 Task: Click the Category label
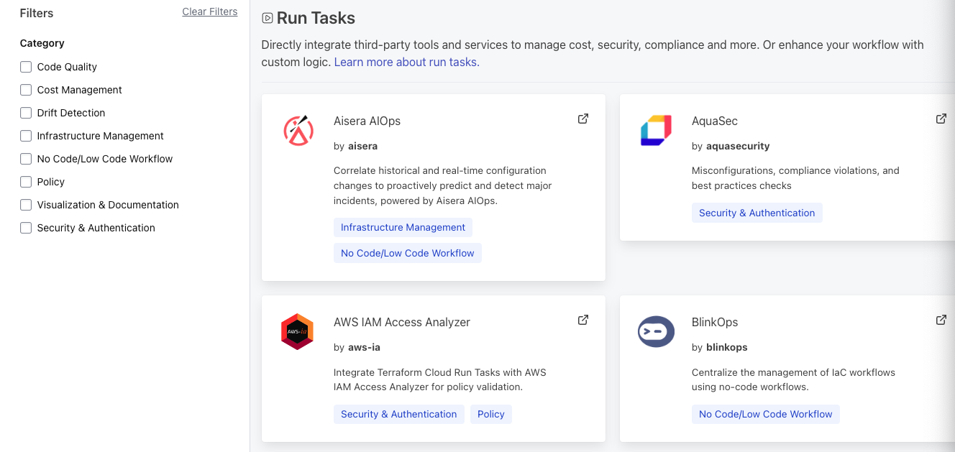42,43
